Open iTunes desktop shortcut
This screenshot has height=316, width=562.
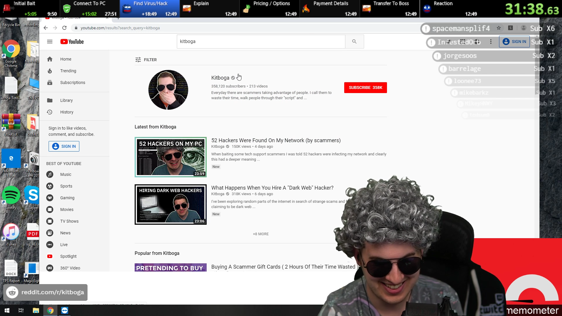pyautogui.click(x=11, y=235)
